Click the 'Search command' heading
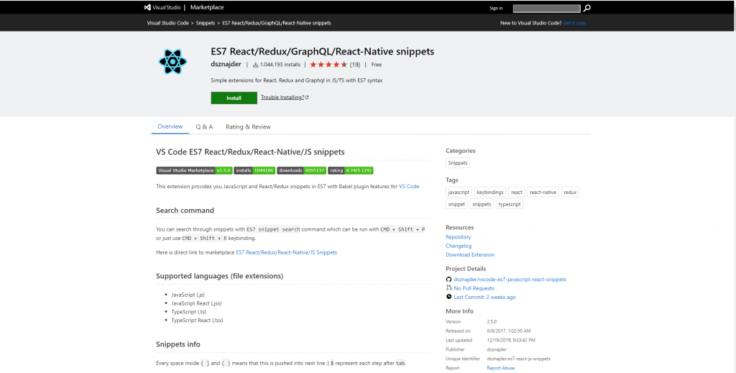Image resolution: width=736 pixels, height=373 pixels. click(x=185, y=210)
